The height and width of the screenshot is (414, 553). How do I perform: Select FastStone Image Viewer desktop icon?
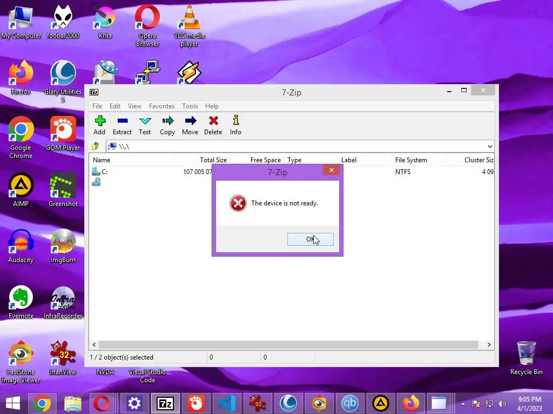point(21,362)
